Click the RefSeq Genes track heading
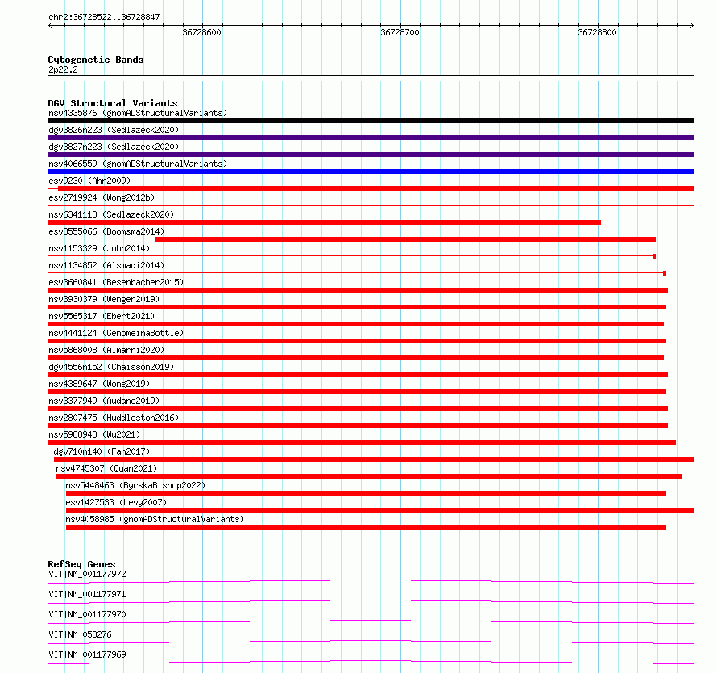Viewport: 717px width, 673px height. point(82,564)
